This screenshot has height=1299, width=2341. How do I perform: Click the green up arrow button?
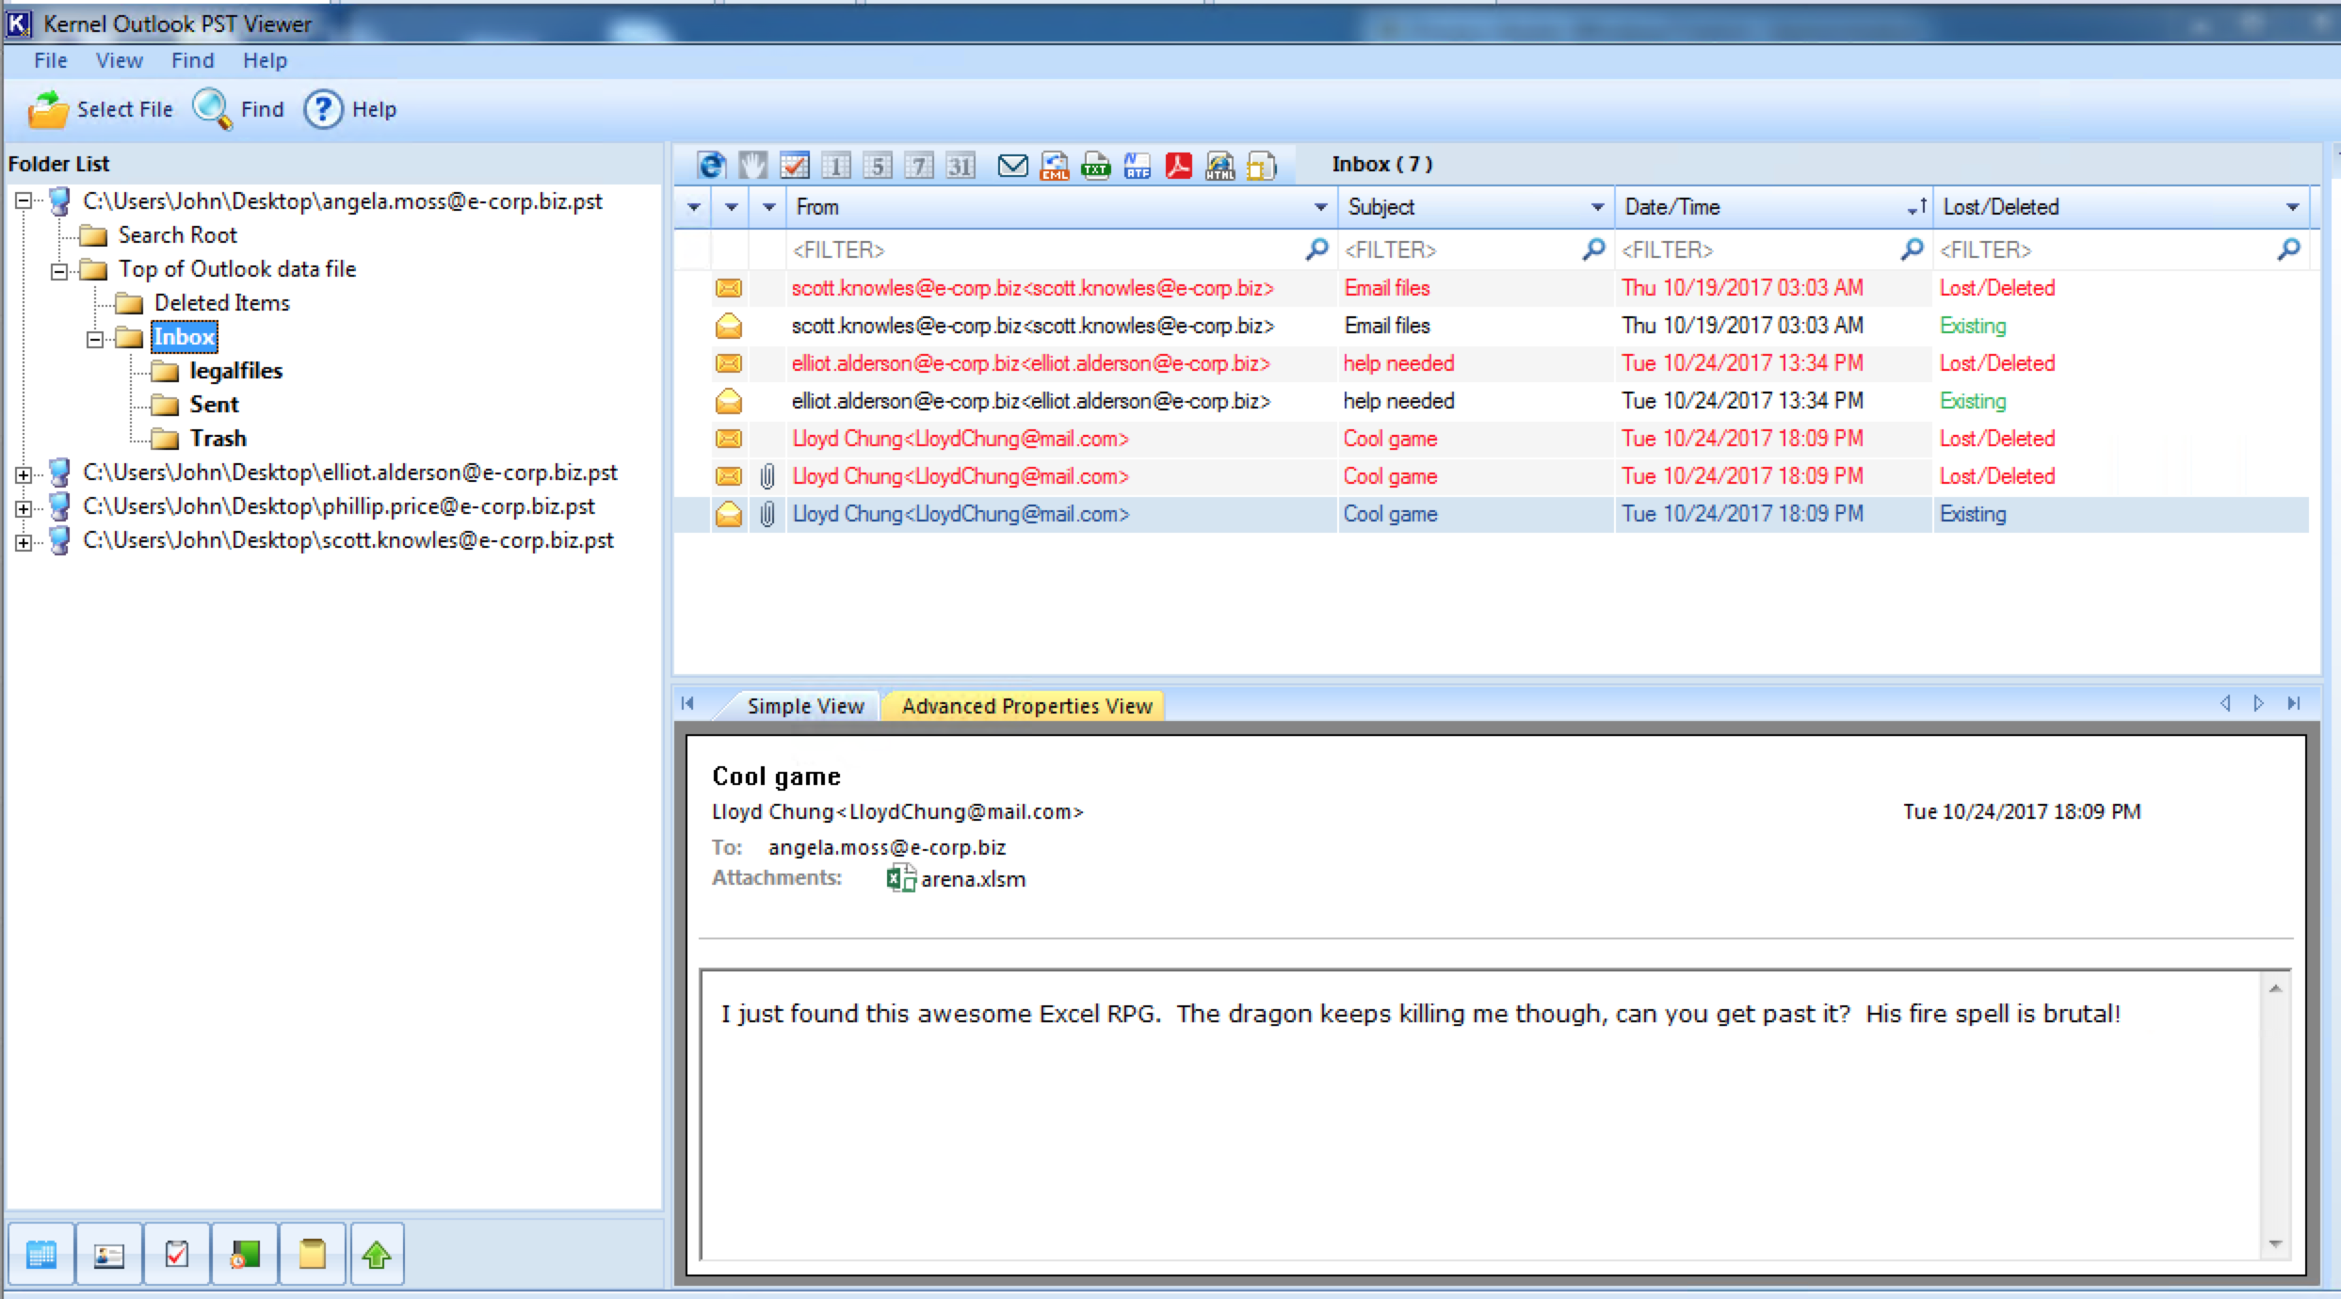pos(378,1254)
